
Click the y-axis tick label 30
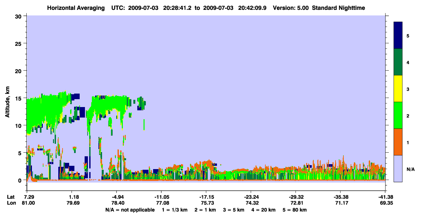pyautogui.click(x=19, y=16)
